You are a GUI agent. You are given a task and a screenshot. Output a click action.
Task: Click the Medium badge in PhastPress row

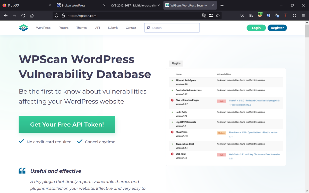tap(221, 133)
